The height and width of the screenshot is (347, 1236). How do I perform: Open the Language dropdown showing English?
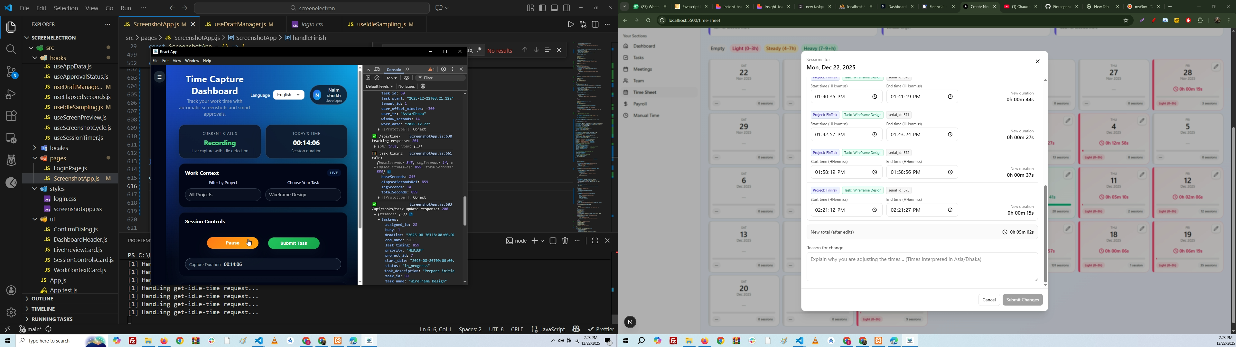coord(288,95)
